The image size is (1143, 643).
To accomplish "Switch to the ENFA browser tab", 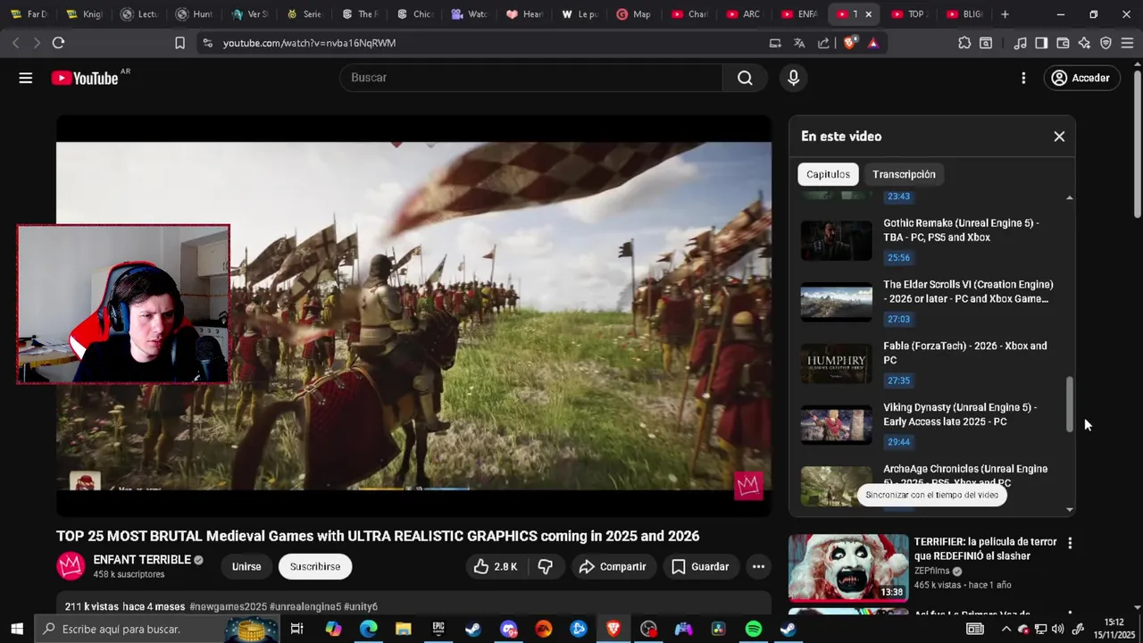I will (x=799, y=14).
